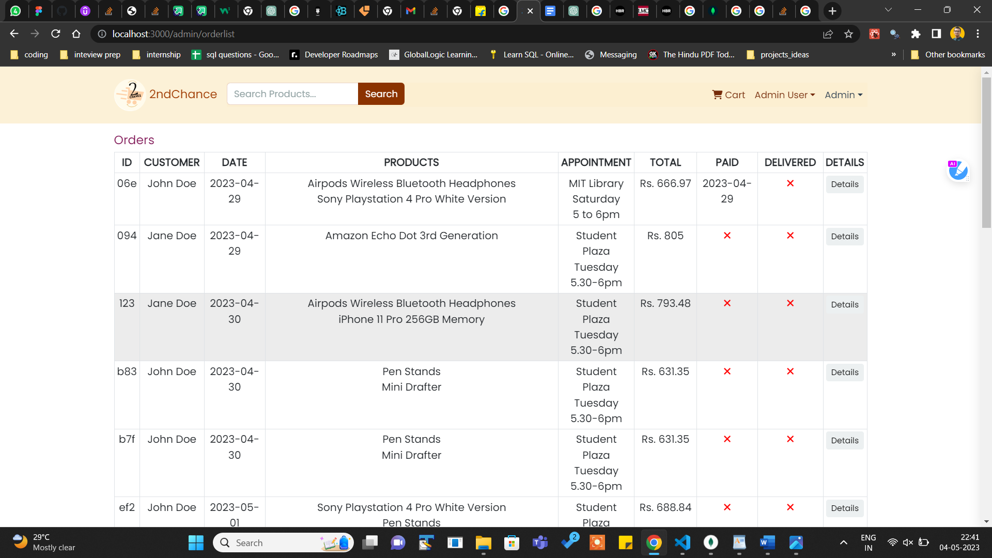Click share page icon in address bar
Image resolution: width=992 pixels, height=558 pixels.
pos(828,34)
